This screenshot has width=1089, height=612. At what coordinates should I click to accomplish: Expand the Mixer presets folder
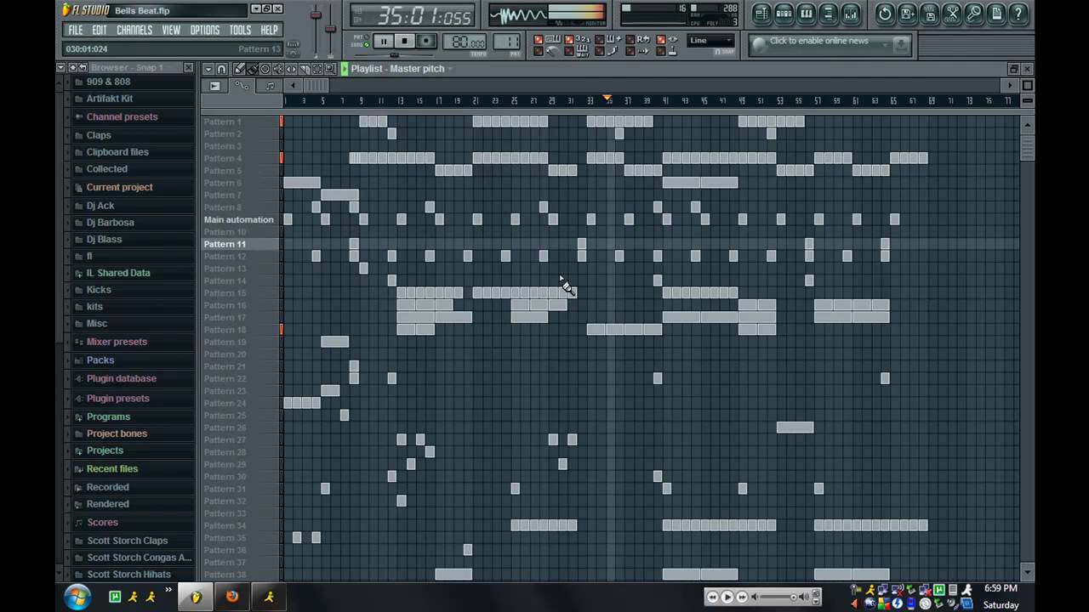coord(117,342)
